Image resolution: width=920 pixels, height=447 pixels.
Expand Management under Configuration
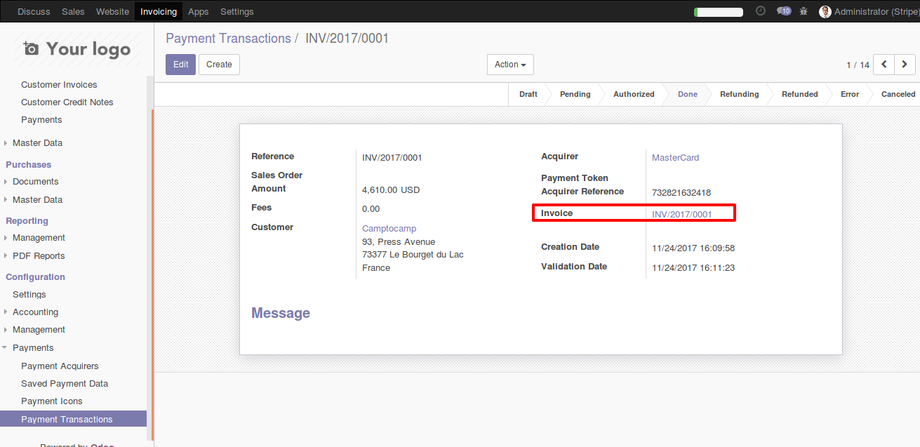point(39,329)
